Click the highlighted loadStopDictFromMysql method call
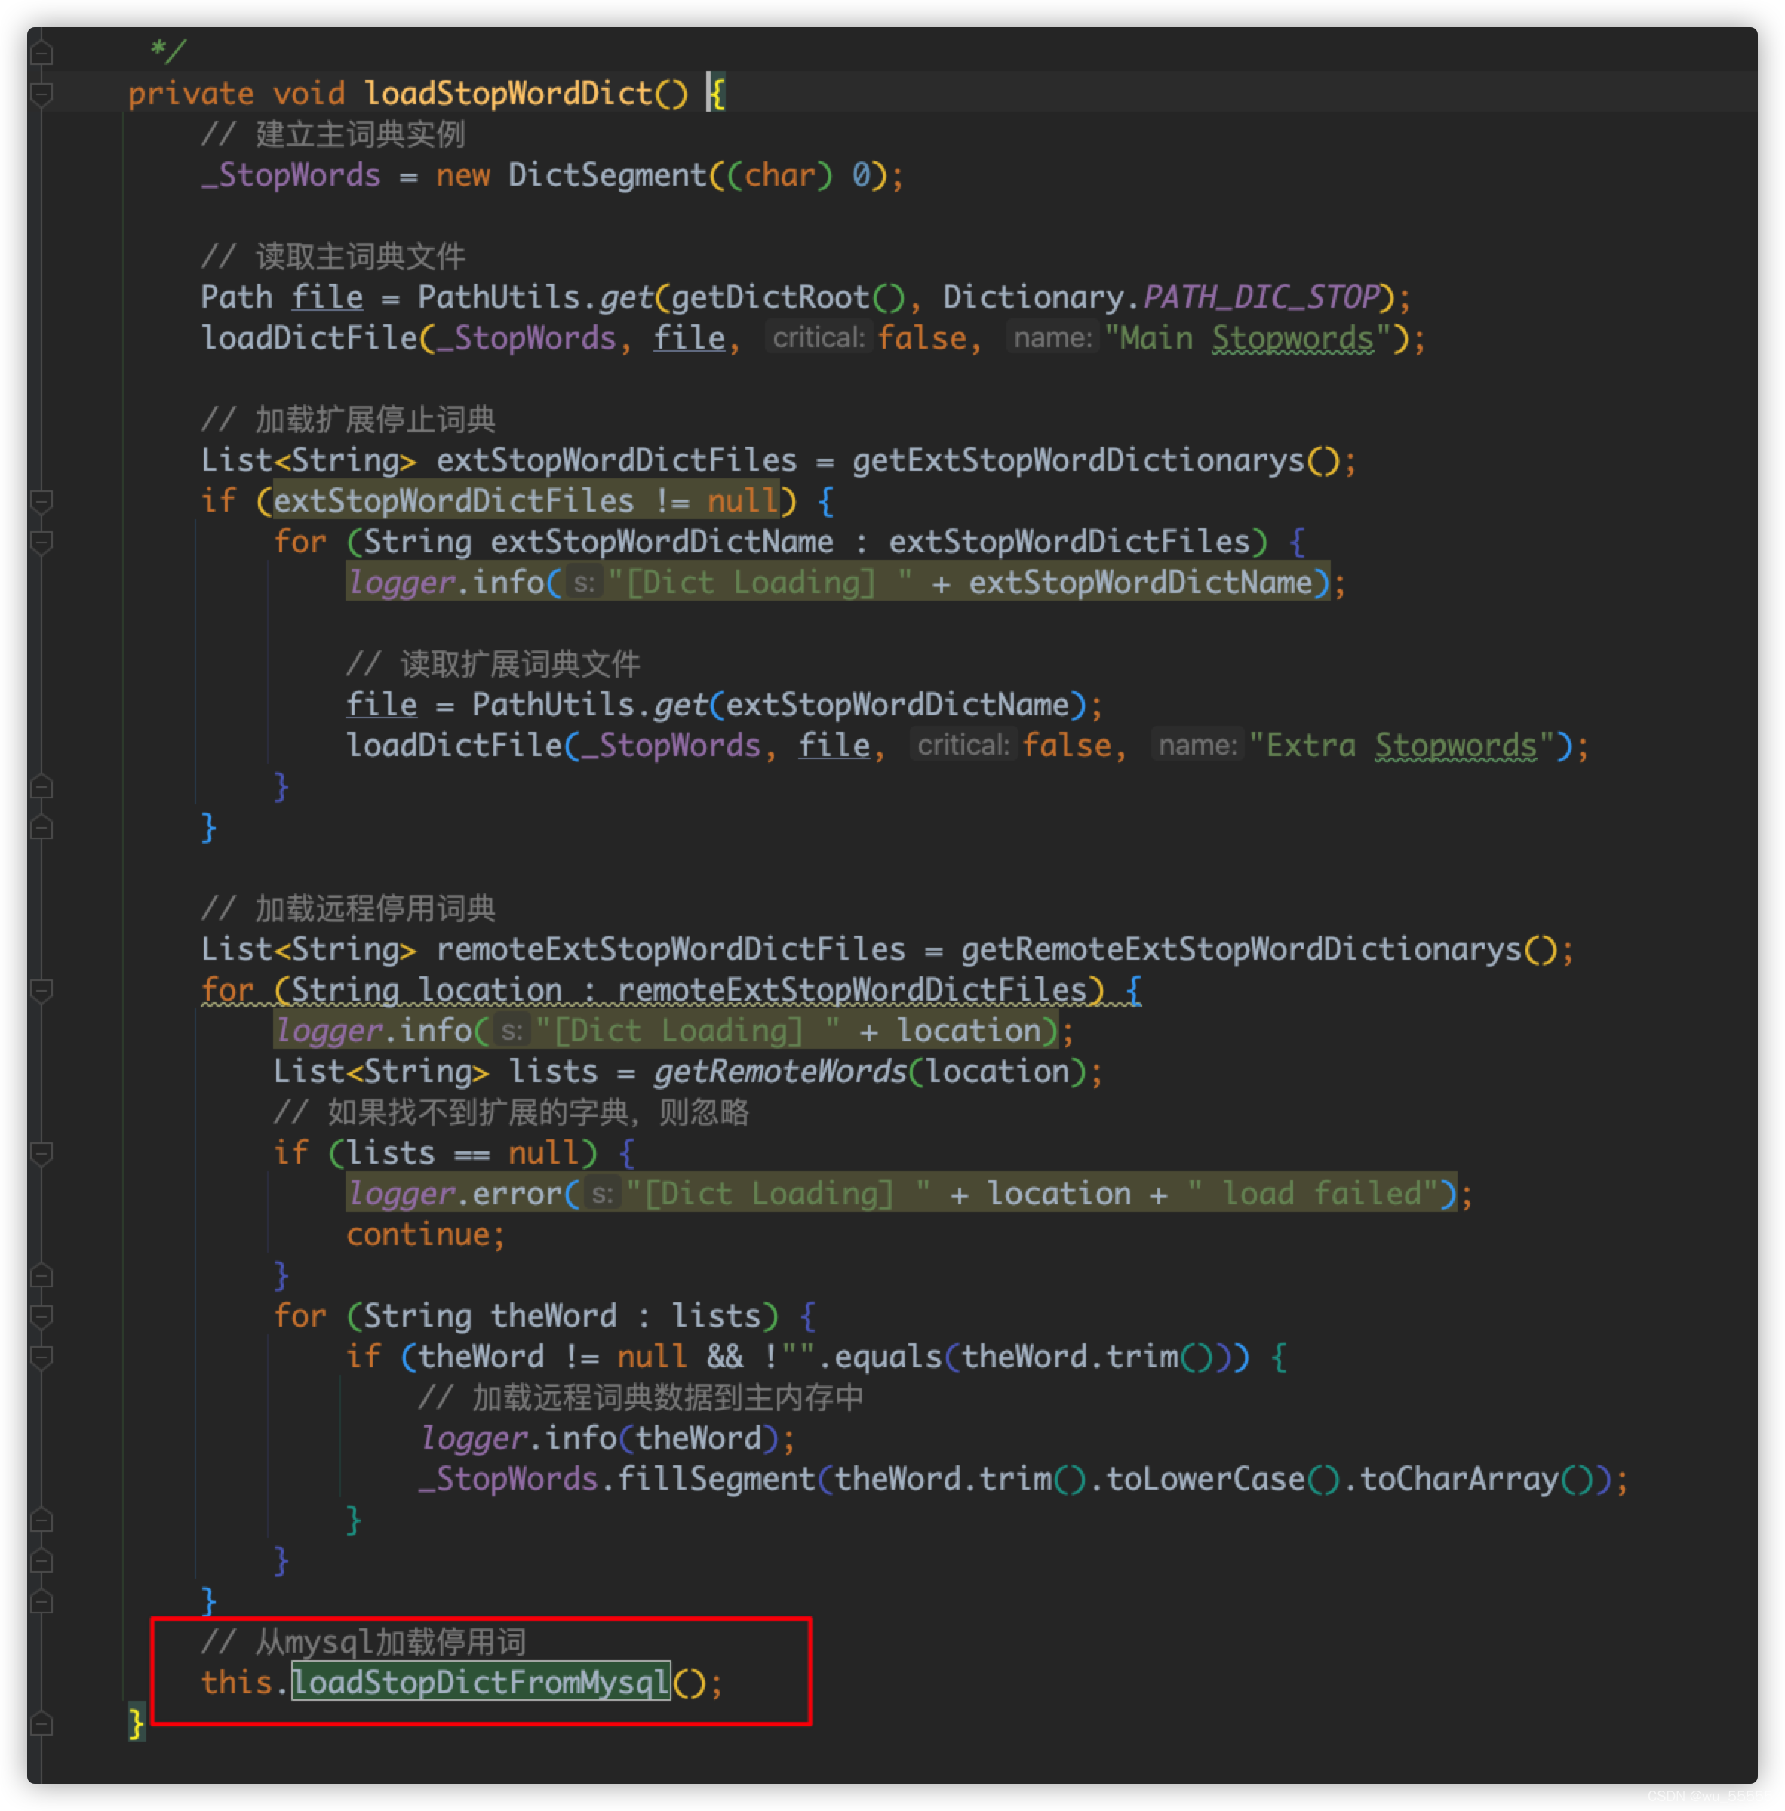 click(x=481, y=1683)
